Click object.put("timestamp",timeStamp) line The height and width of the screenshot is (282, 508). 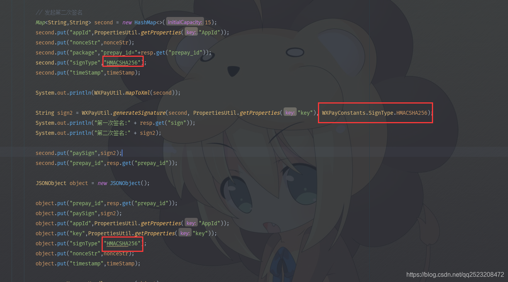(x=88, y=263)
